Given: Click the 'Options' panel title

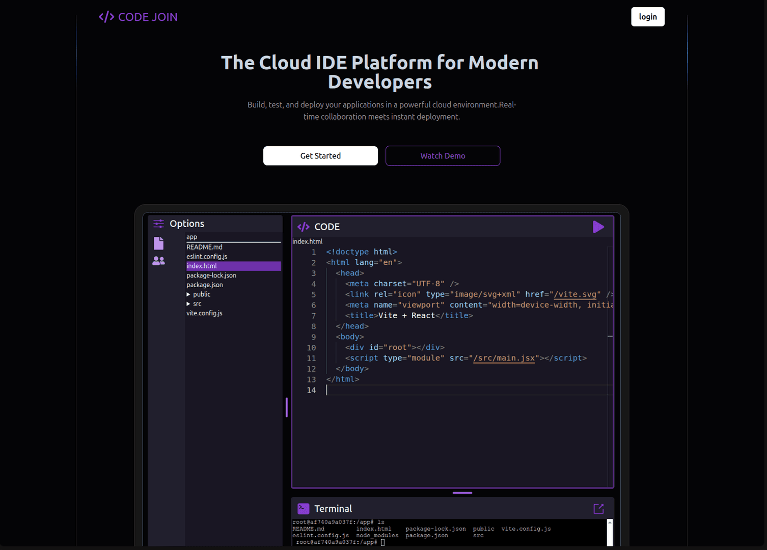Looking at the screenshot, I should coord(187,224).
